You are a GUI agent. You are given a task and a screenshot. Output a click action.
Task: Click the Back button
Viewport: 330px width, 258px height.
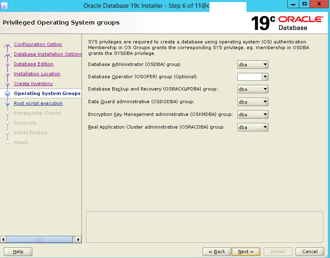[x=217, y=251]
